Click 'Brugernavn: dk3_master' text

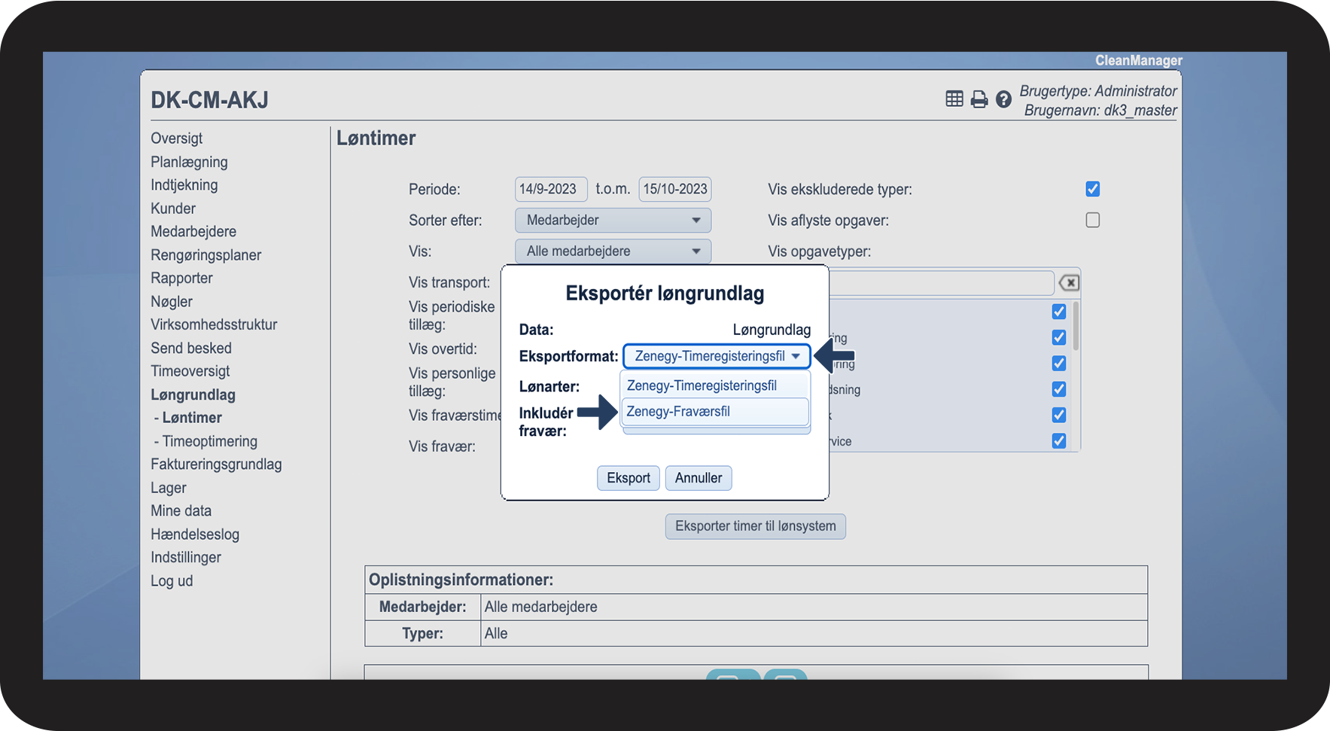click(1100, 111)
